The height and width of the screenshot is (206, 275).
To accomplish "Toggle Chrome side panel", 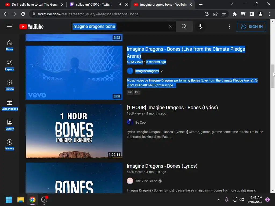I will pyautogui.click(x=252, y=14).
